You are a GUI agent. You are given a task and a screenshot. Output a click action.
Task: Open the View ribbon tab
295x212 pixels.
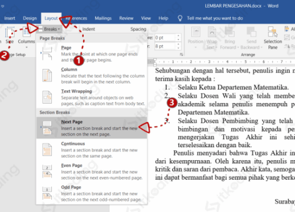click(146, 18)
